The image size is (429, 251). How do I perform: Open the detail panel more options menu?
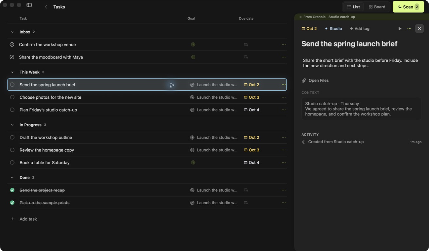click(409, 29)
